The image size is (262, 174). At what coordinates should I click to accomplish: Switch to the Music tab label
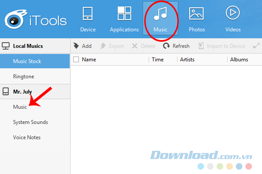coord(160,30)
